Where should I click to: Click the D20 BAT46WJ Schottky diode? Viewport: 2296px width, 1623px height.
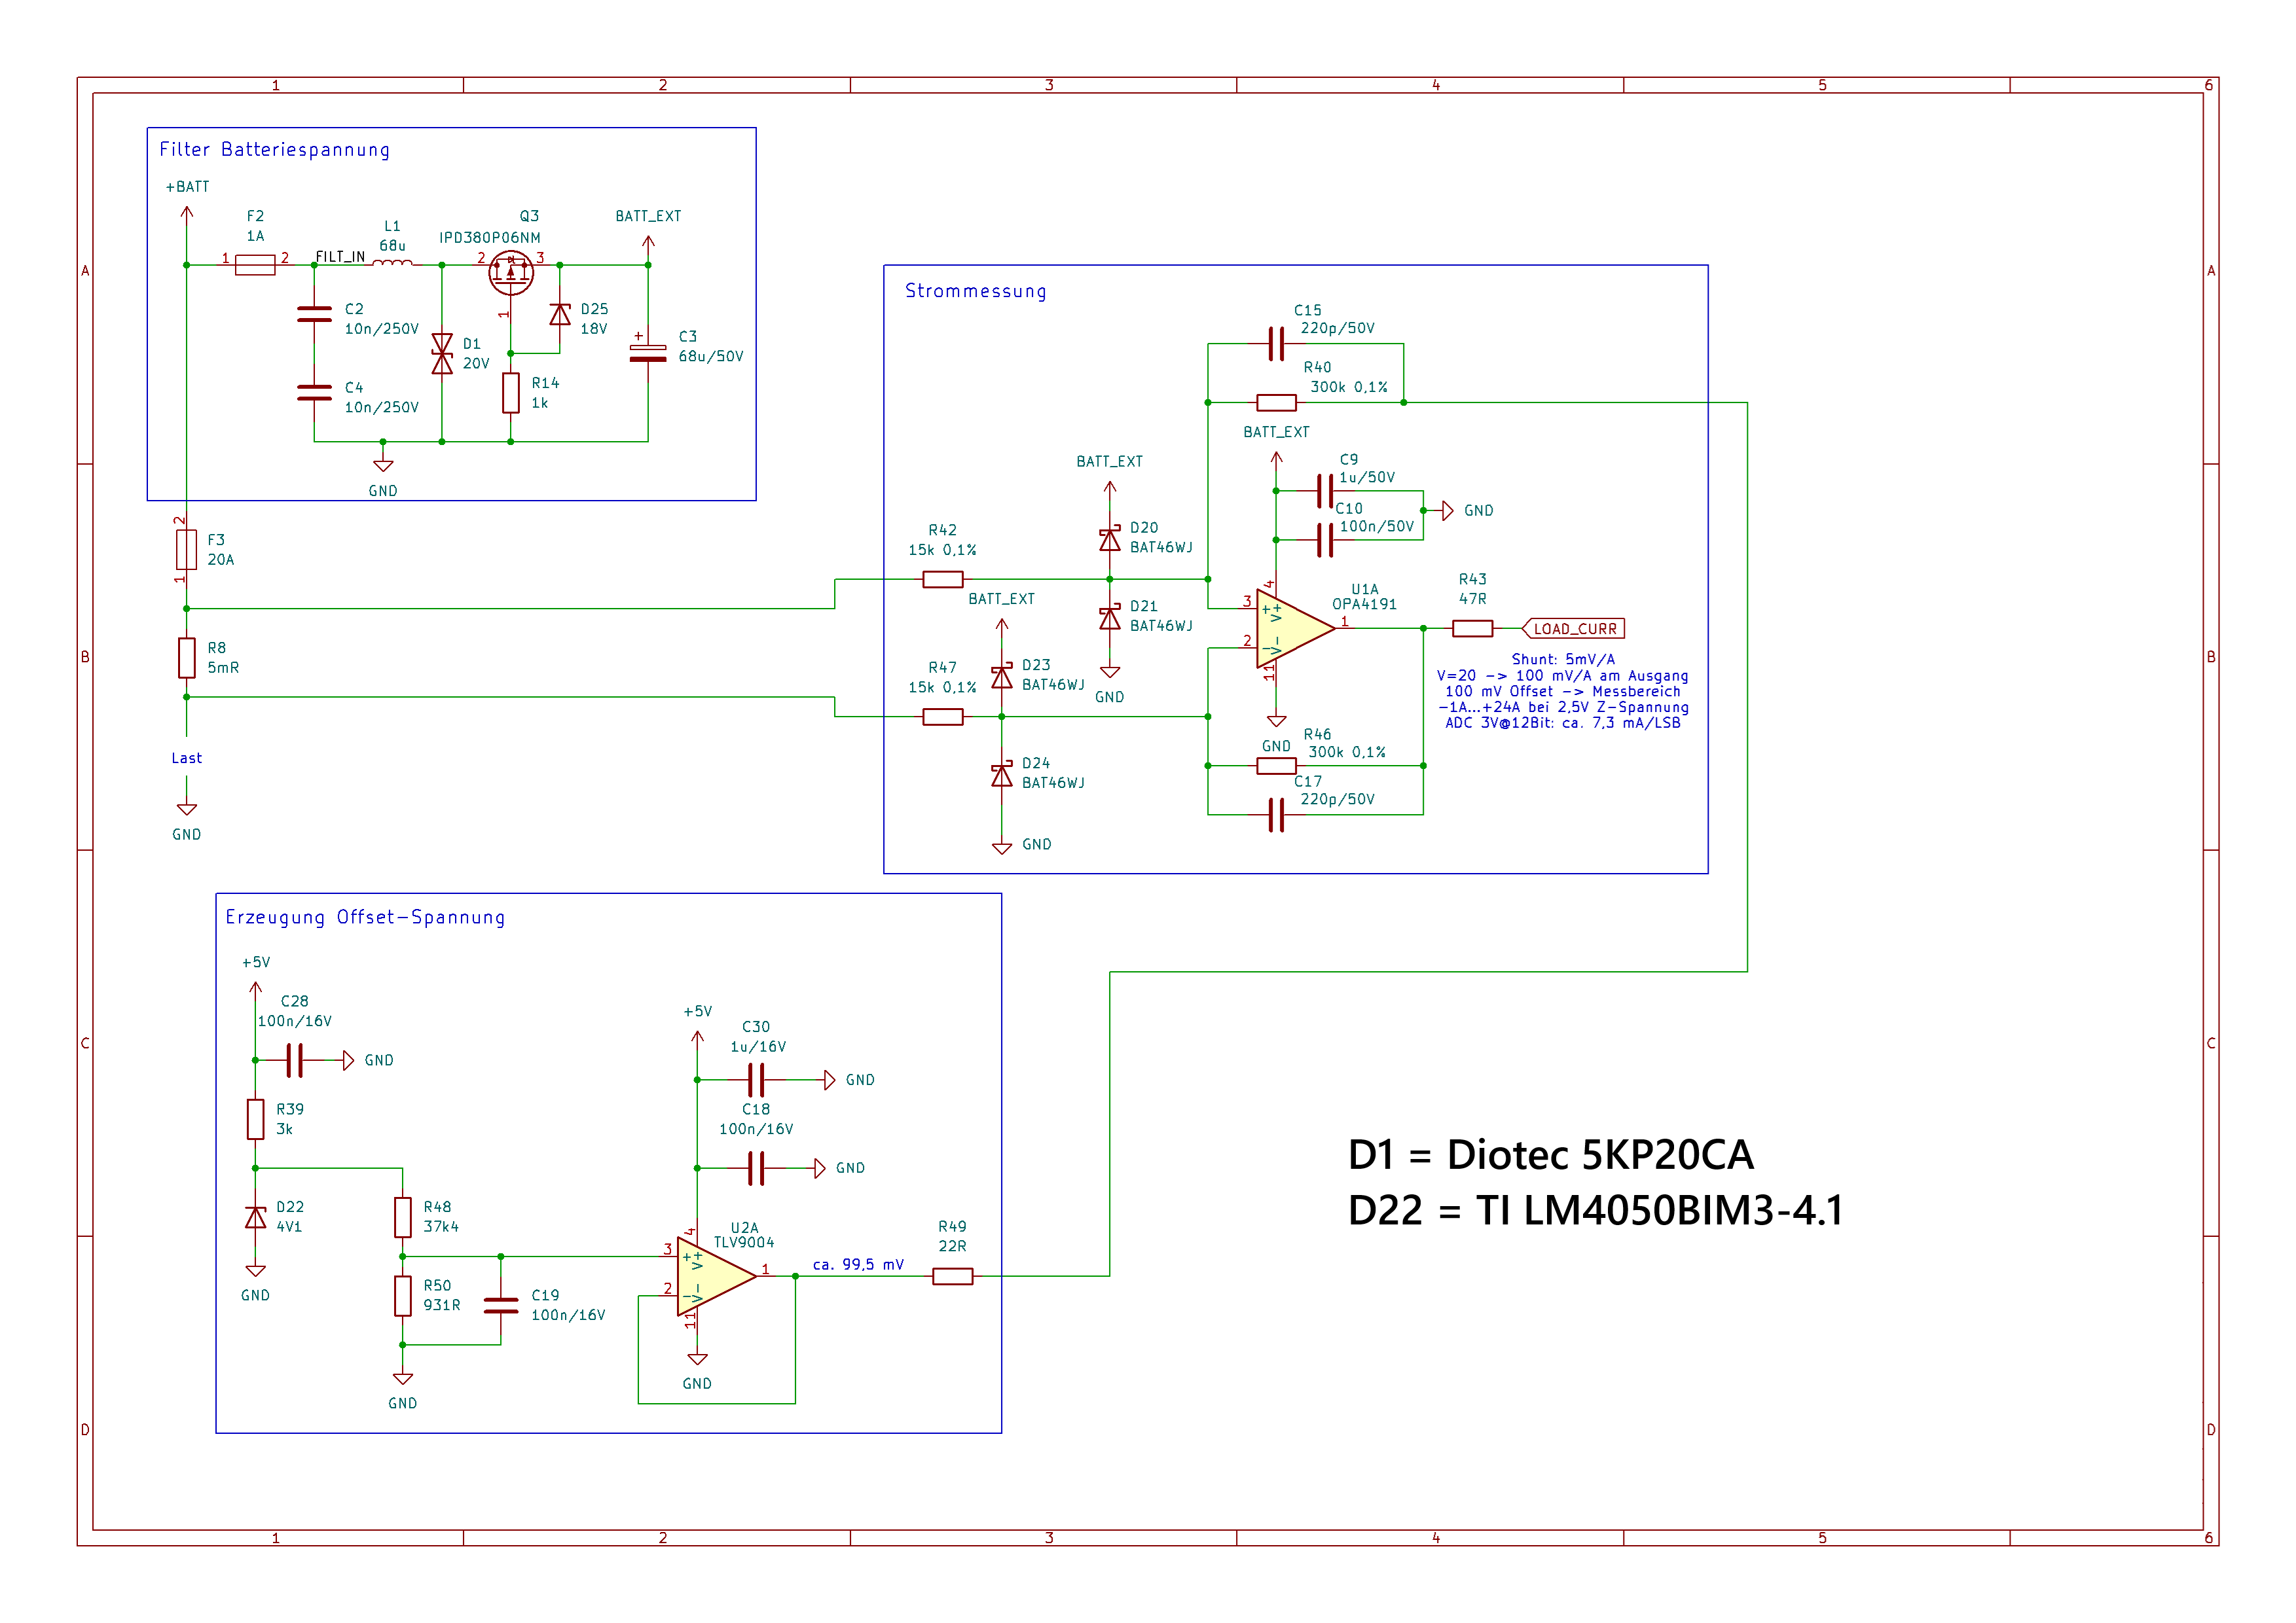[1109, 540]
